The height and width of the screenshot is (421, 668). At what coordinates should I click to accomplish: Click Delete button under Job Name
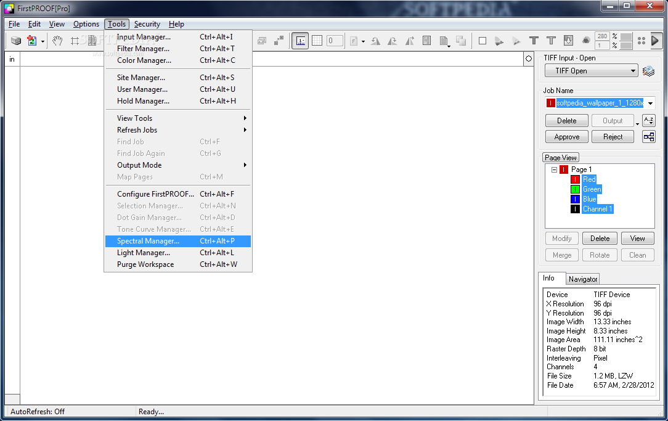tap(566, 121)
